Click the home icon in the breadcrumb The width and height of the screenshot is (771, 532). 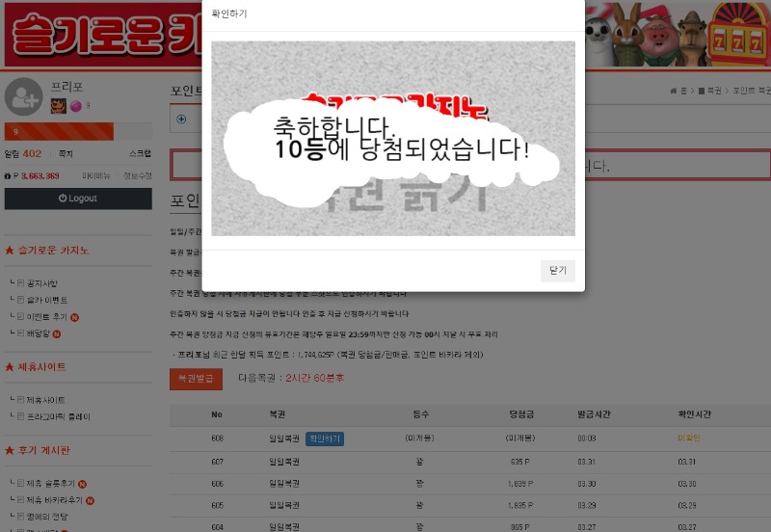click(x=674, y=91)
